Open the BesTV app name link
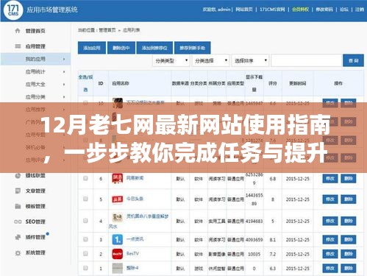The image size is (367, 276). coord(132,253)
